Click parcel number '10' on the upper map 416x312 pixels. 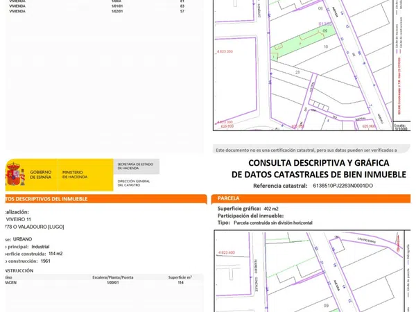click(326, 46)
